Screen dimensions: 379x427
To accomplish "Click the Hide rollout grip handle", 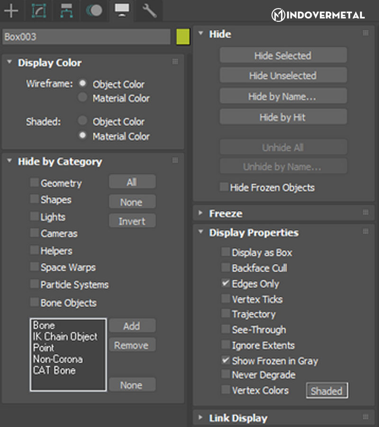I will tap(365, 33).
